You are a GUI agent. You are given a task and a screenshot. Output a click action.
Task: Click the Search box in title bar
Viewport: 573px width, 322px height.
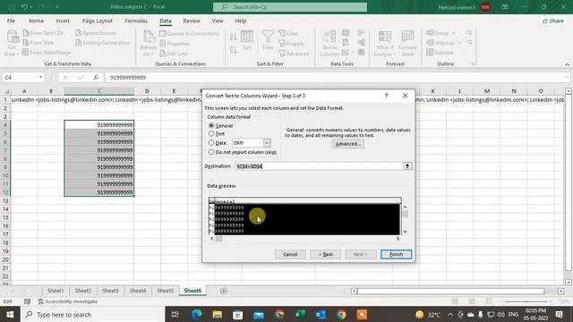(x=290, y=7)
